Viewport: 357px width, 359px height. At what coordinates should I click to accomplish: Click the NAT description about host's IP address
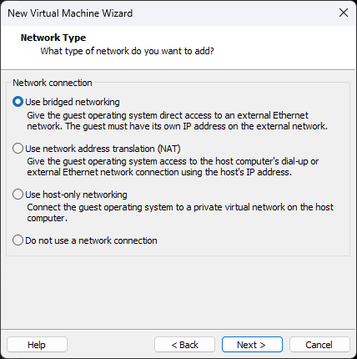(173, 166)
